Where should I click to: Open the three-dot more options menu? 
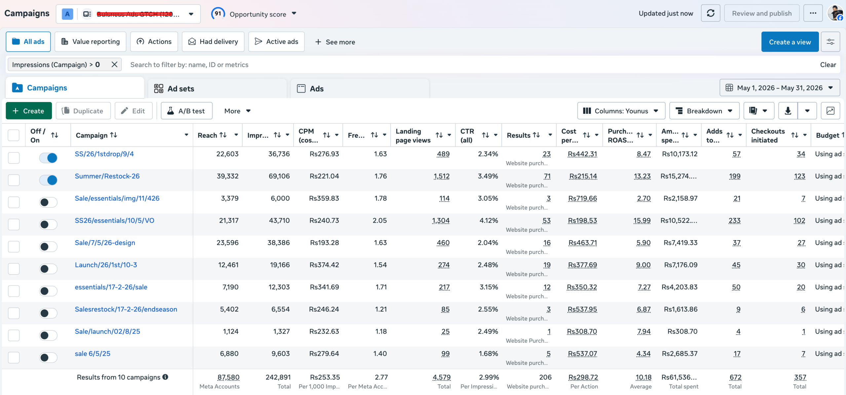point(813,14)
